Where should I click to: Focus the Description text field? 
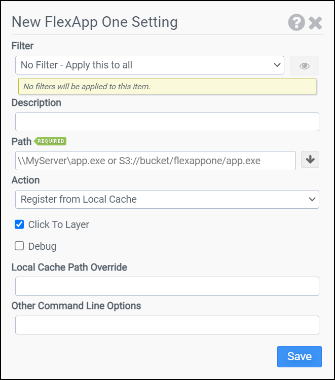pos(167,122)
